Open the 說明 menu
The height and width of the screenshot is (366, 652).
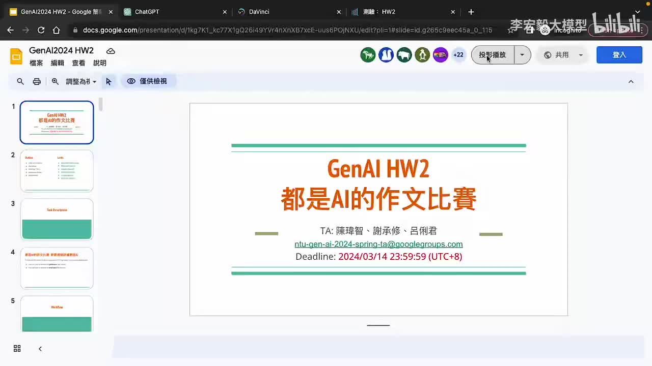(100, 63)
